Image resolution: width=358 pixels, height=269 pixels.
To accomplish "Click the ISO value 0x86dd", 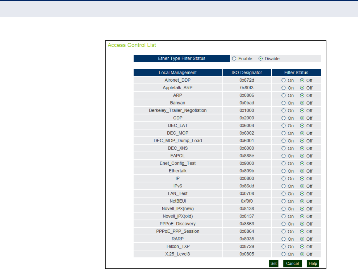I will coord(247,186).
